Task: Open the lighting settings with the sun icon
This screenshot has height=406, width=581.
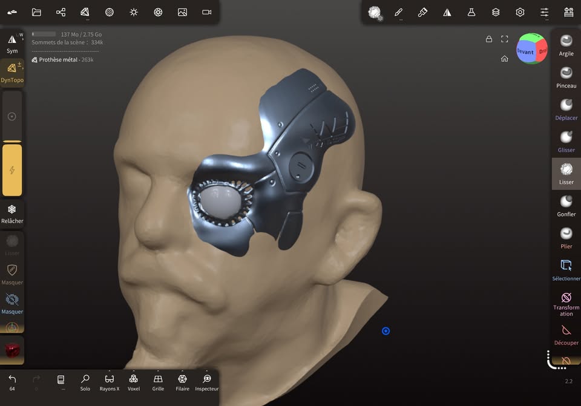Action: coord(133,12)
